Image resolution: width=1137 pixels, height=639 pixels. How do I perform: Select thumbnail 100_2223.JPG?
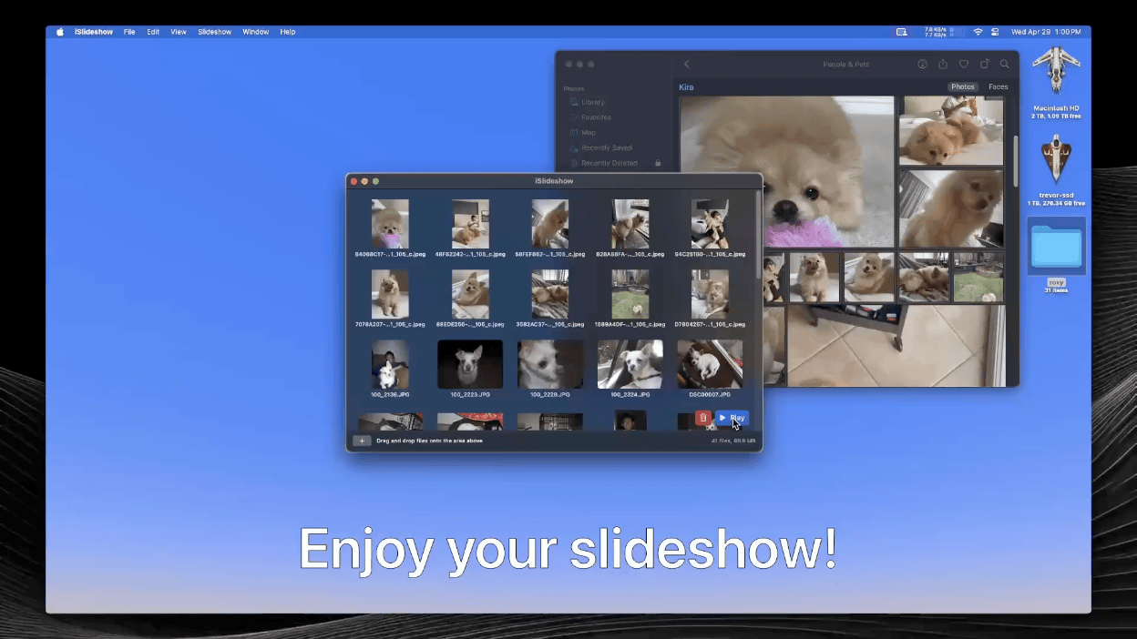coord(470,365)
